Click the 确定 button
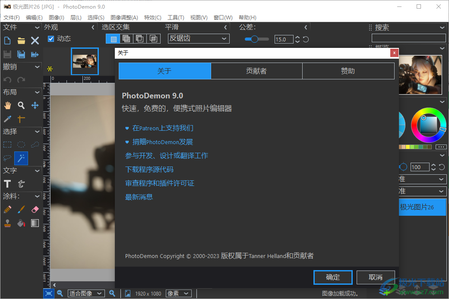 [333, 277]
